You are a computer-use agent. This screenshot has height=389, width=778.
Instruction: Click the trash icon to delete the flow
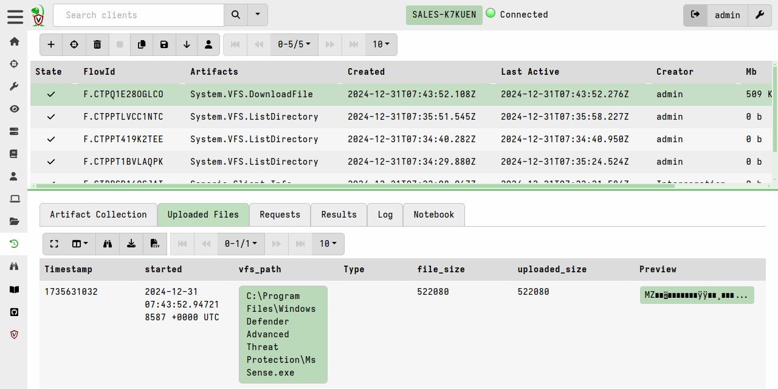pyautogui.click(x=97, y=44)
